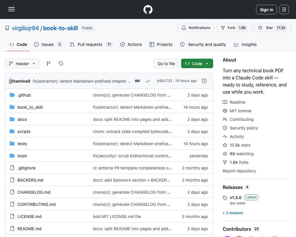Fork the repository with the Fork button
Viewport: 296px width, 237px height.
pyautogui.click(x=234, y=28)
